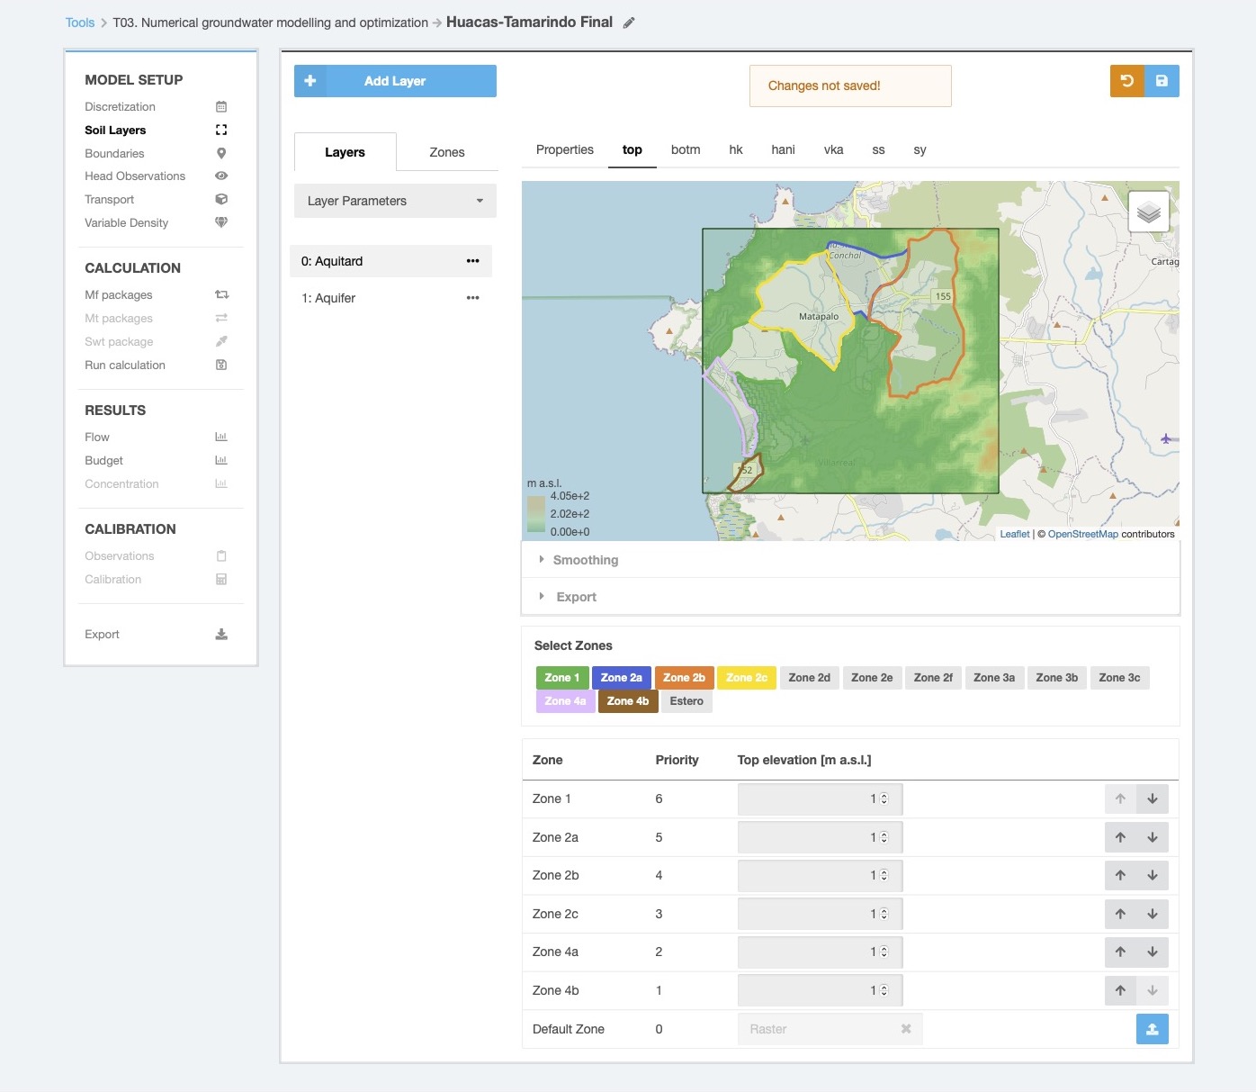Viewport: 1256px width, 1092px height.
Task: Toggle Zone 3a selection
Action: click(994, 678)
